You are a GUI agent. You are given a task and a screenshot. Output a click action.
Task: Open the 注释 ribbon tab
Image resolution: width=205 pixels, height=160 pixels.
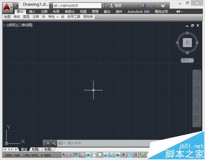(x=44, y=11)
